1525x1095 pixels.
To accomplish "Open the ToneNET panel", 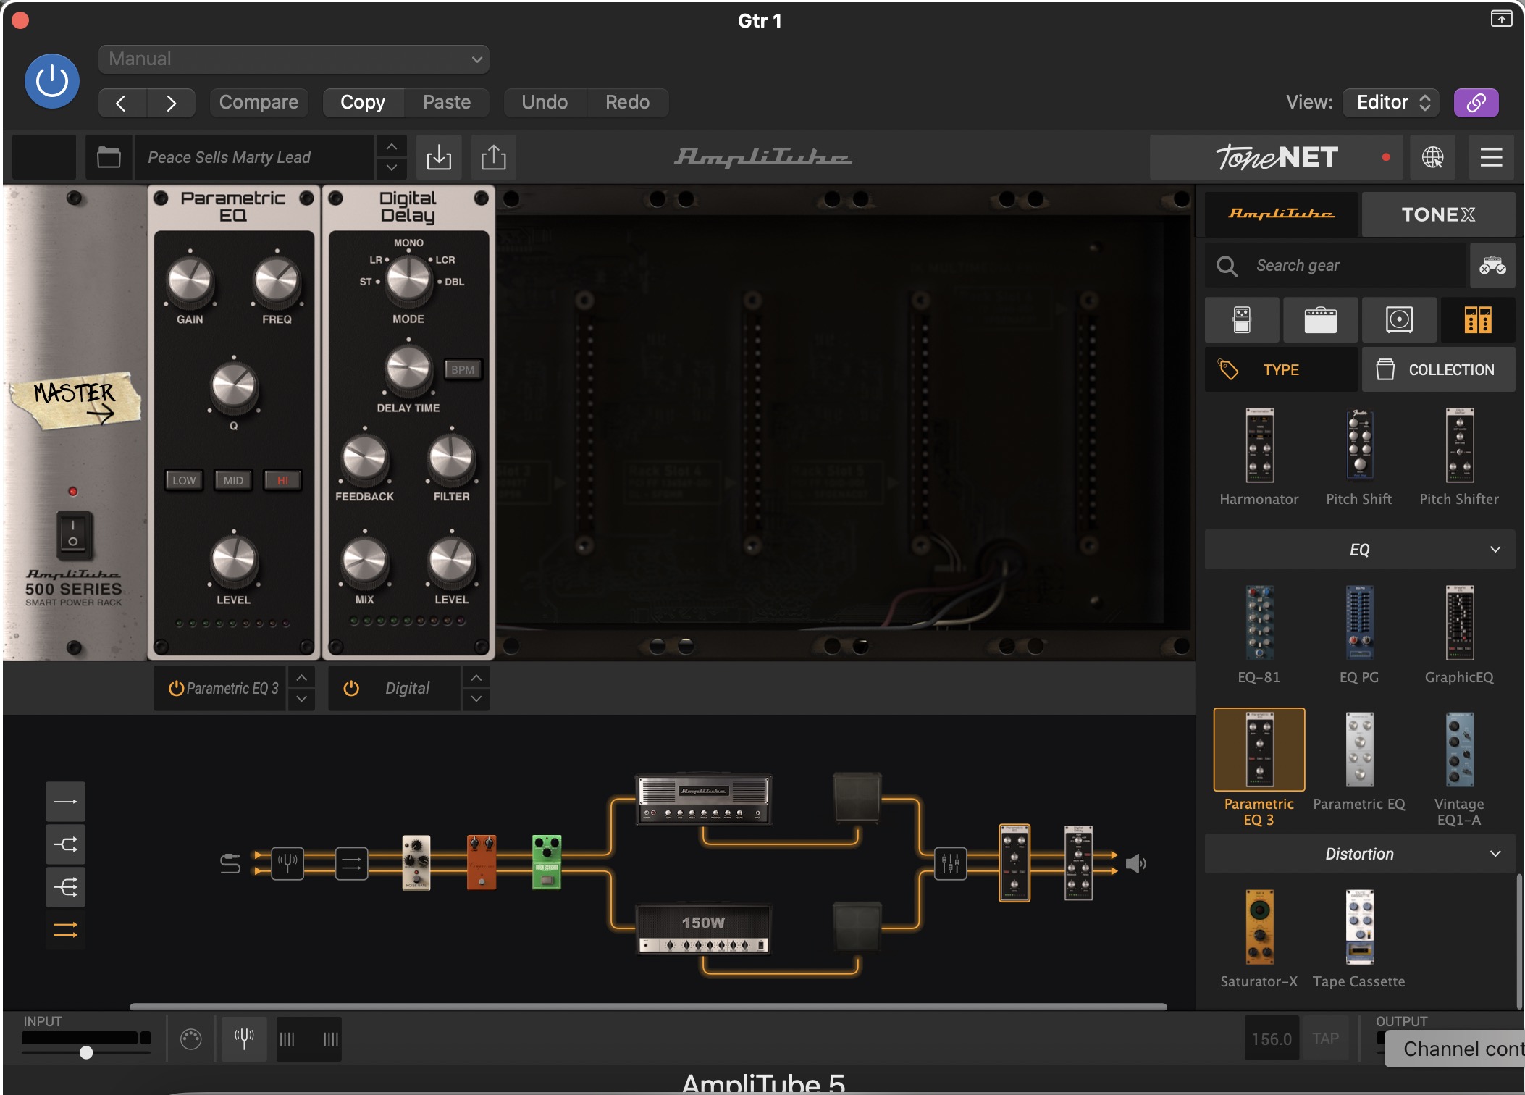I will [1276, 157].
